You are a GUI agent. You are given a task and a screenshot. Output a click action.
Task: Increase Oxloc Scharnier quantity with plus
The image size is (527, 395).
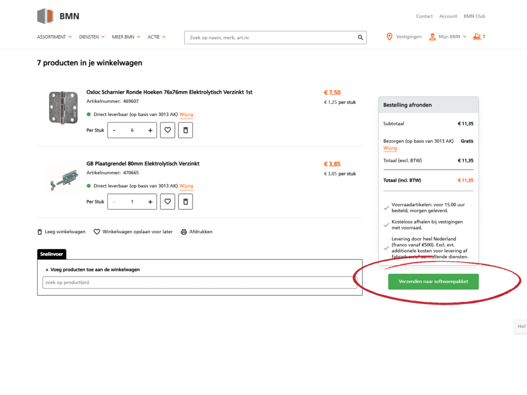point(150,130)
